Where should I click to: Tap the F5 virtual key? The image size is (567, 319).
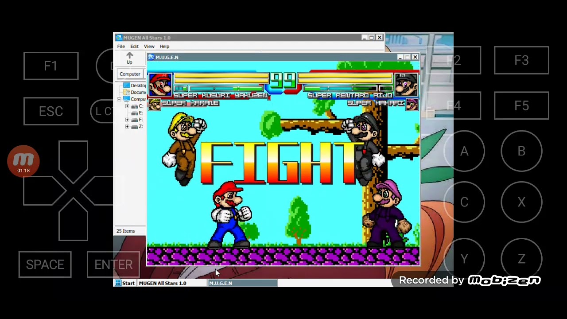[x=521, y=106]
